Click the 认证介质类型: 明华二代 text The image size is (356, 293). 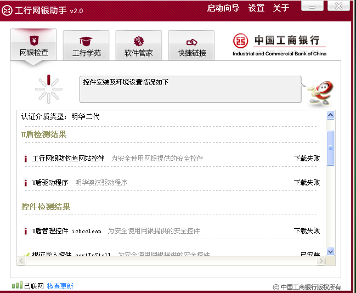(60, 116)
